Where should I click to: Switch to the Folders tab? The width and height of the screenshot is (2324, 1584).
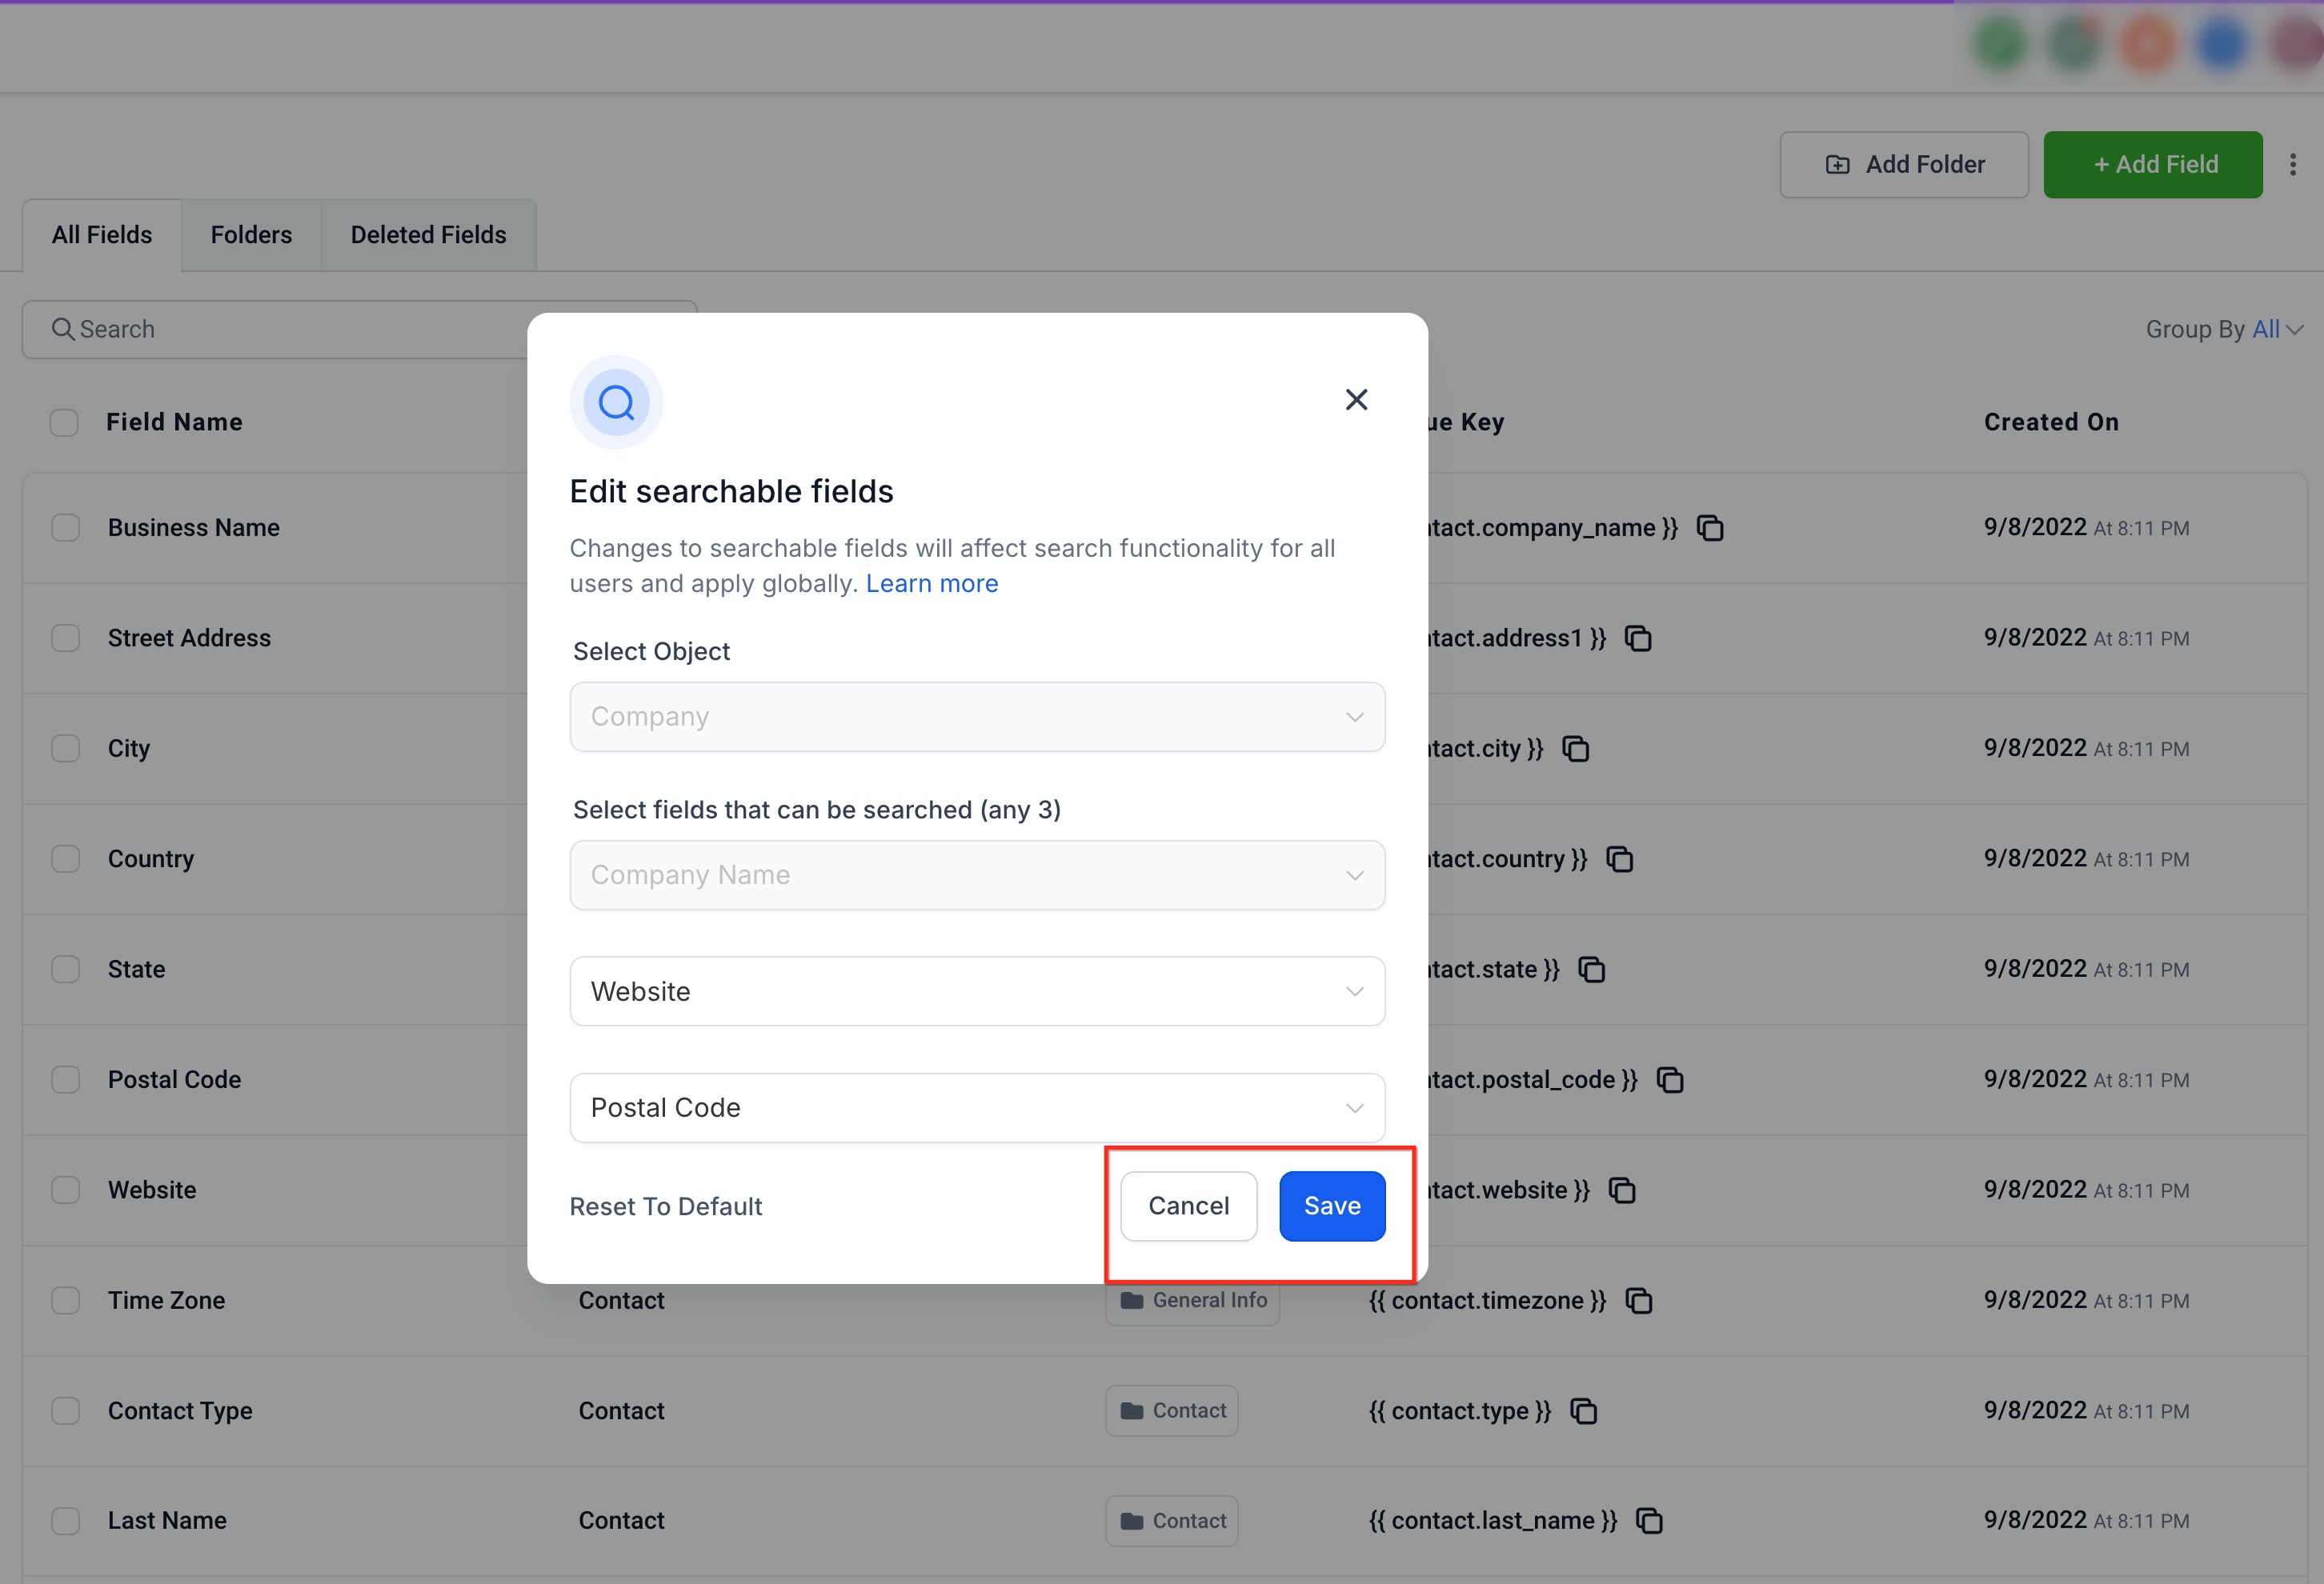pyautogui.click(x=251, y=235)
